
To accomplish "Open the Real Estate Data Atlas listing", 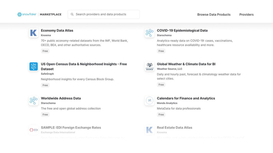I will pos(174,128).
